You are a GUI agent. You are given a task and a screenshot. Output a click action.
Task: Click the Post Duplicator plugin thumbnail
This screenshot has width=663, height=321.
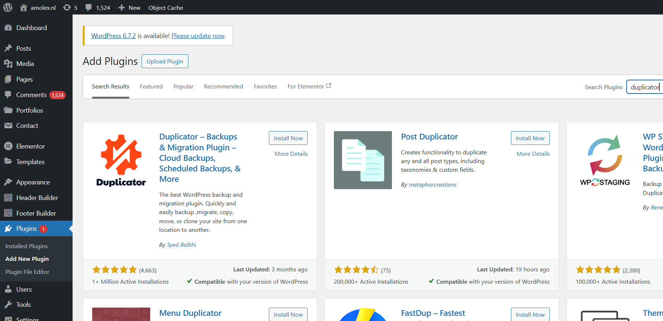(363, 160)
